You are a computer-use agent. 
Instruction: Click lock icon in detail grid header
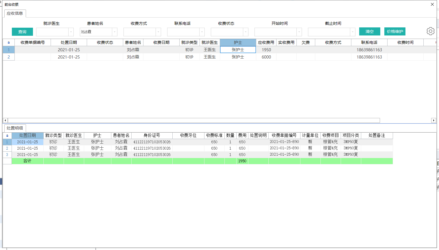(7, 136)
